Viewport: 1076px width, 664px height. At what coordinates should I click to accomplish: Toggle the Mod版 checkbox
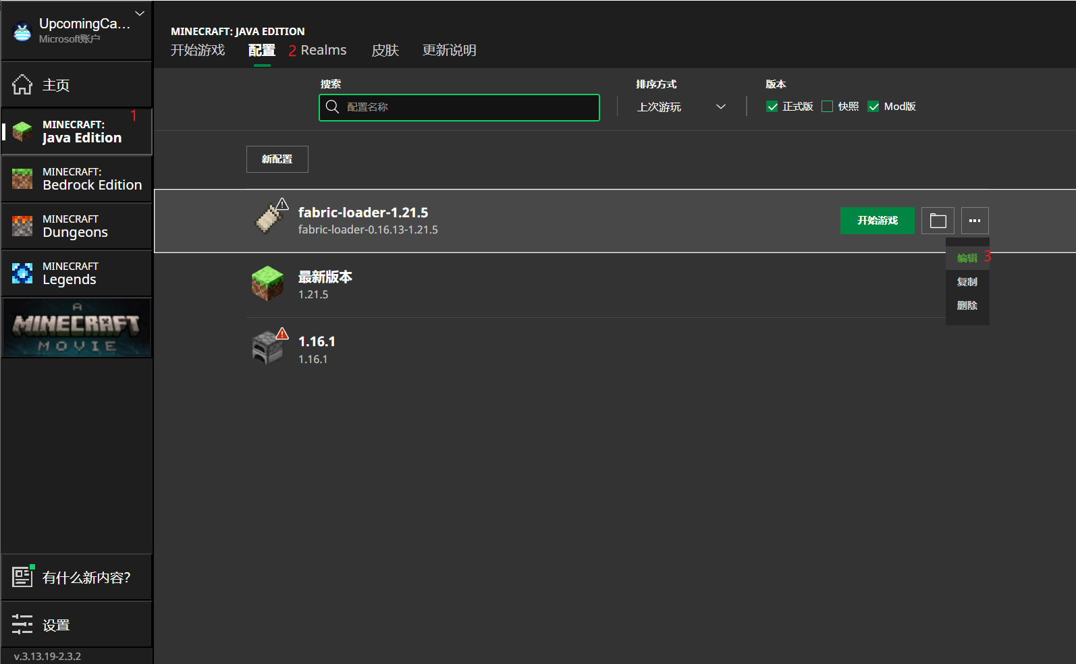click(873, 107)
